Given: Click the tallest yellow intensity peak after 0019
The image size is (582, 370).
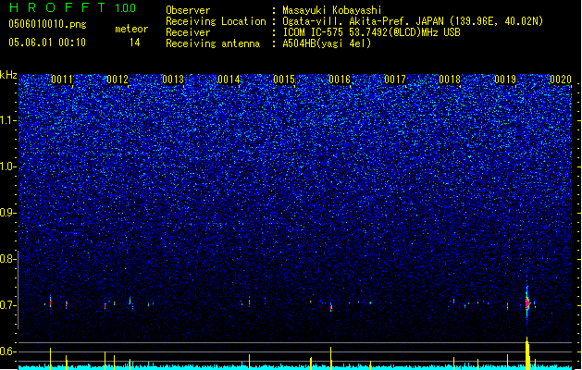Looking at the screenshot, I should pyautogui.click(x=527, y=351).
